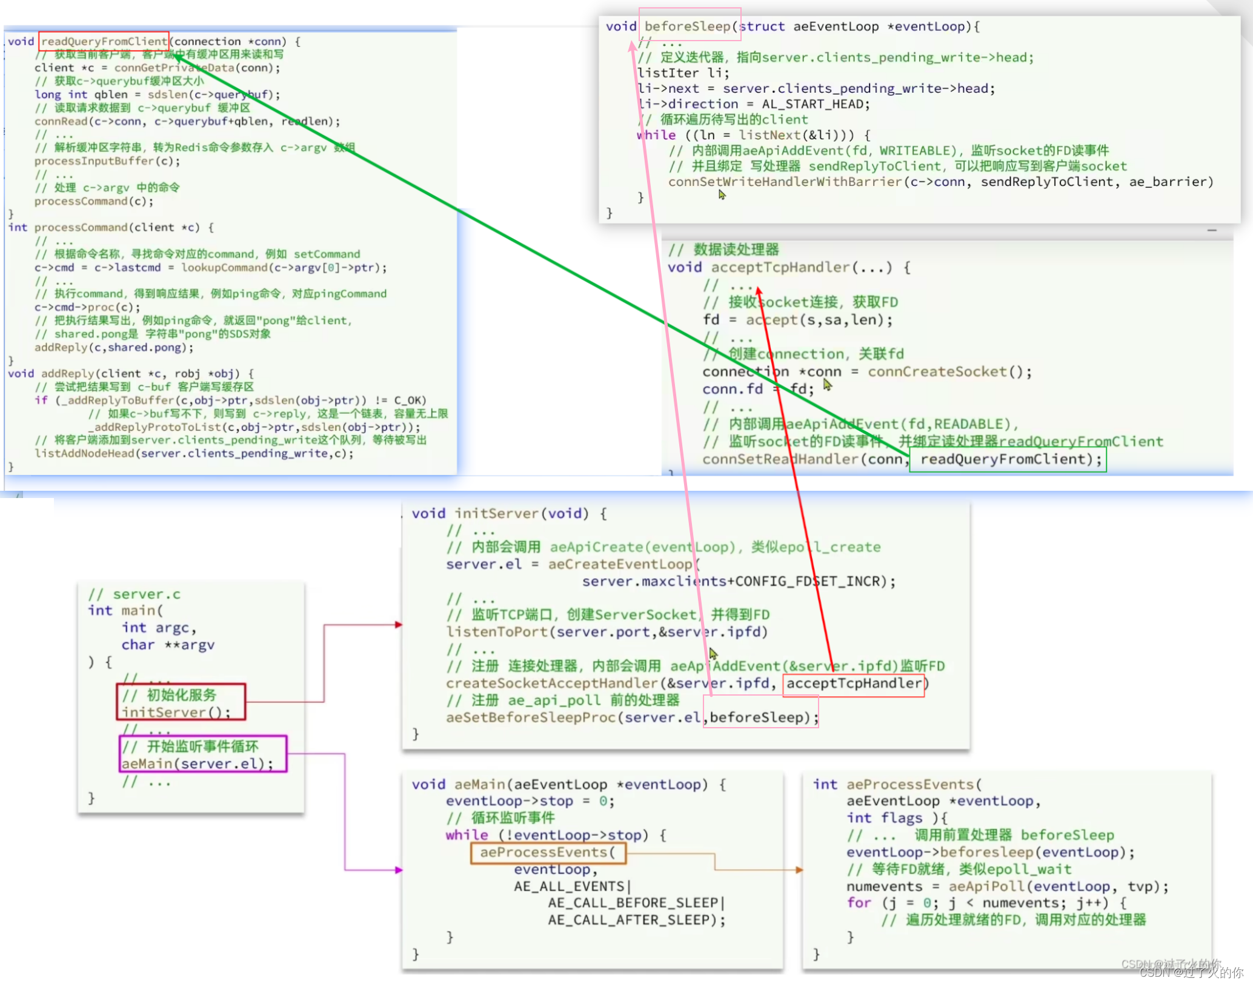Click 'while ((ln = listNext(&li))) {'
This screenshot has height=984, width=1253.
(x=754, y=135)
